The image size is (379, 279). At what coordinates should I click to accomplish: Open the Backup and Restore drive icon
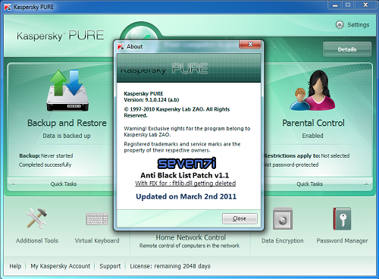point(67,90)
